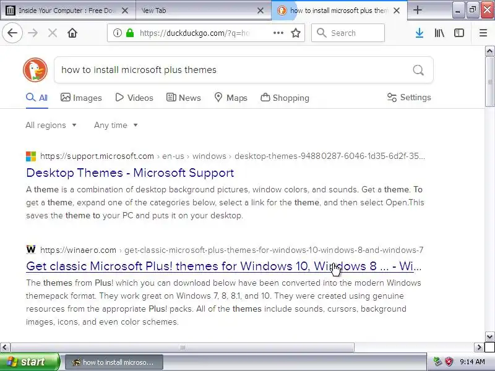Click the forward navigation arrow
The image size is (495, 371).
click(33, 33)
